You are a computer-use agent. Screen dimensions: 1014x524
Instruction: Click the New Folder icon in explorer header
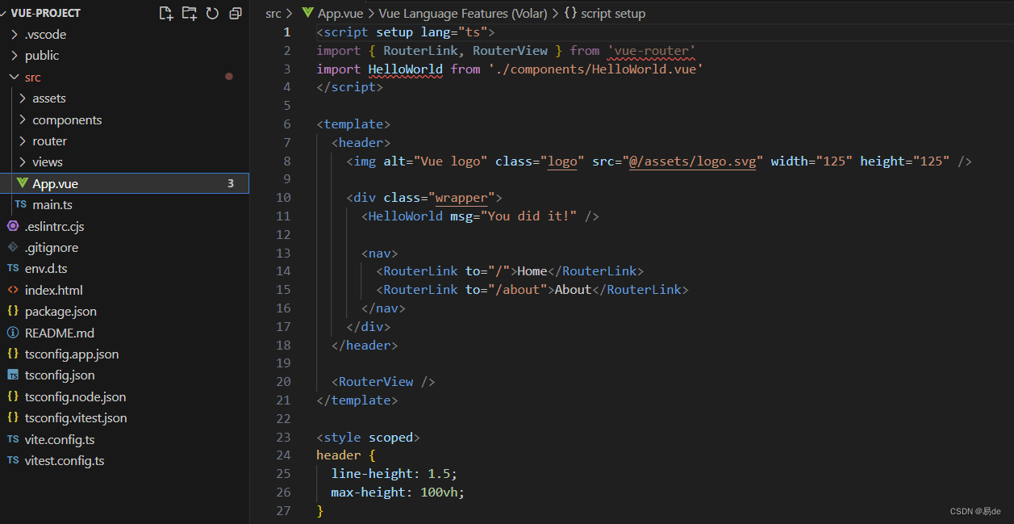(190, 13)
